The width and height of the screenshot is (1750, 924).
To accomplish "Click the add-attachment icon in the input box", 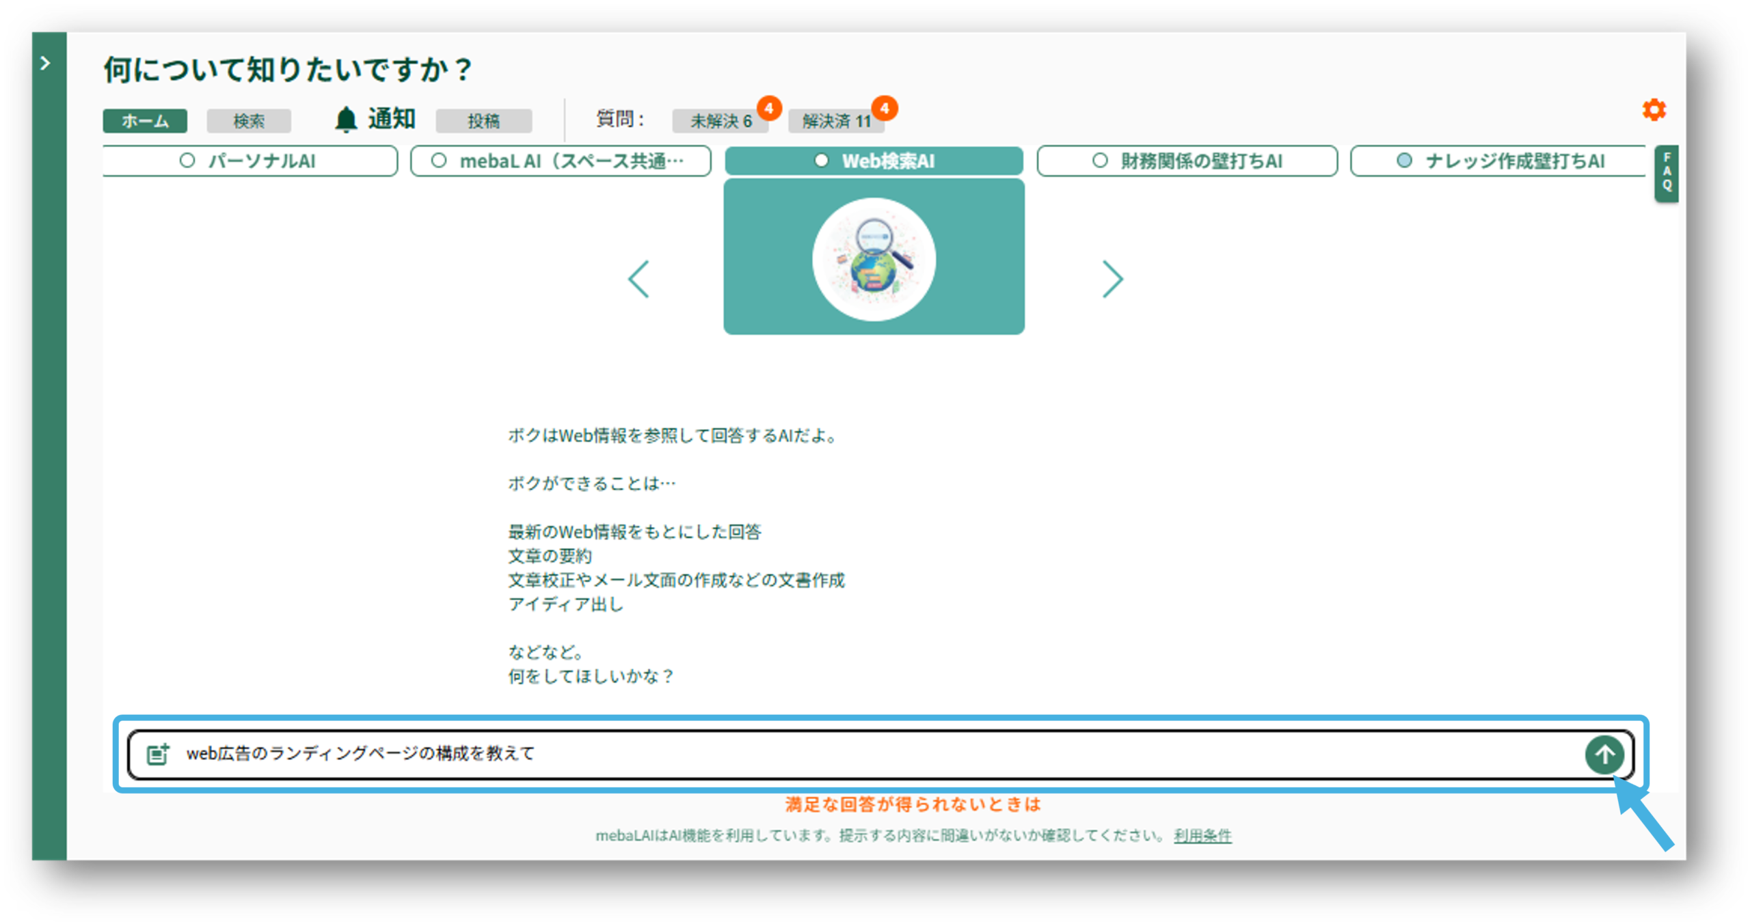I will pyautogui.click(x=158, y=754).
